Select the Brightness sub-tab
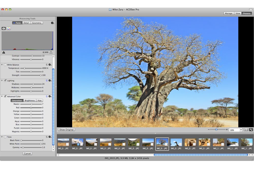This screenshot has width=254, height=169. pyautogui.click(x=30, y=101)
